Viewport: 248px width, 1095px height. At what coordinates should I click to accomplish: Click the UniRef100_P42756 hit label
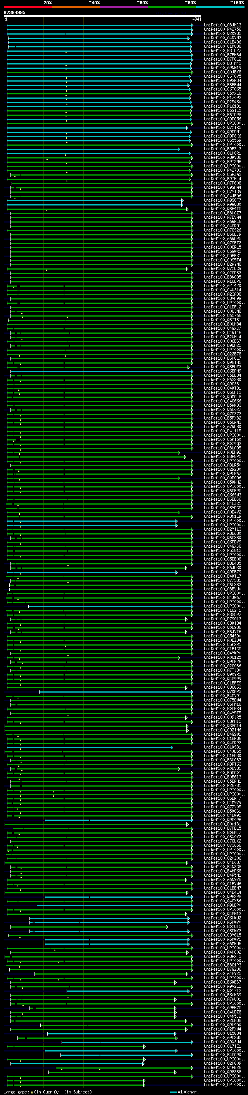[x=222, y=30]
